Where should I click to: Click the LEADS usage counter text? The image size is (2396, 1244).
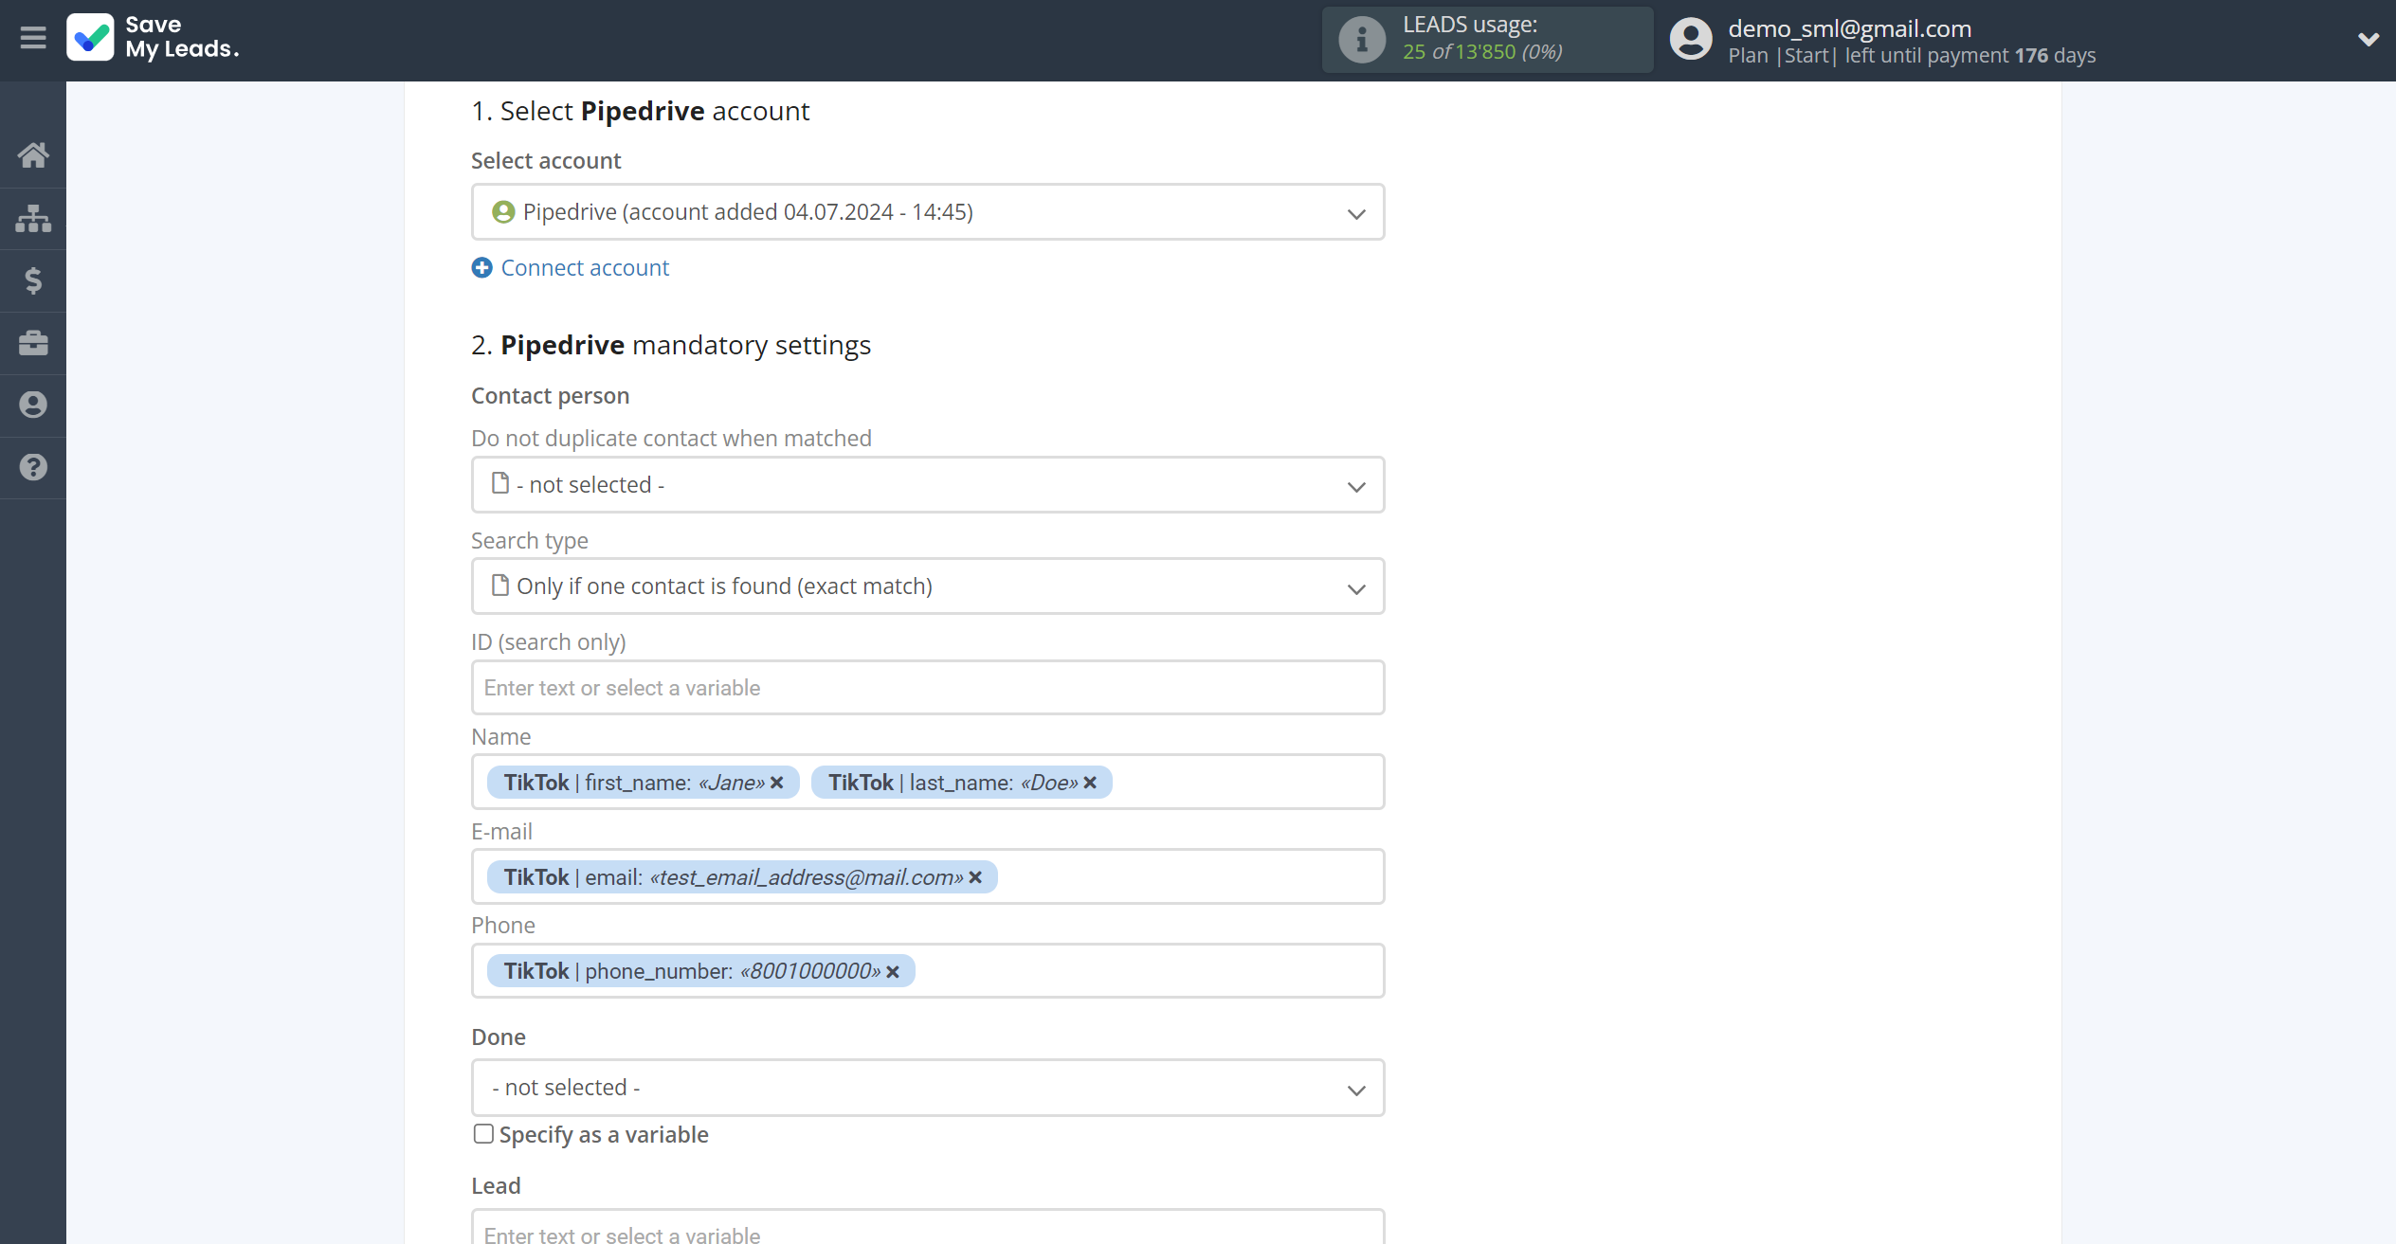point(1482,52)
